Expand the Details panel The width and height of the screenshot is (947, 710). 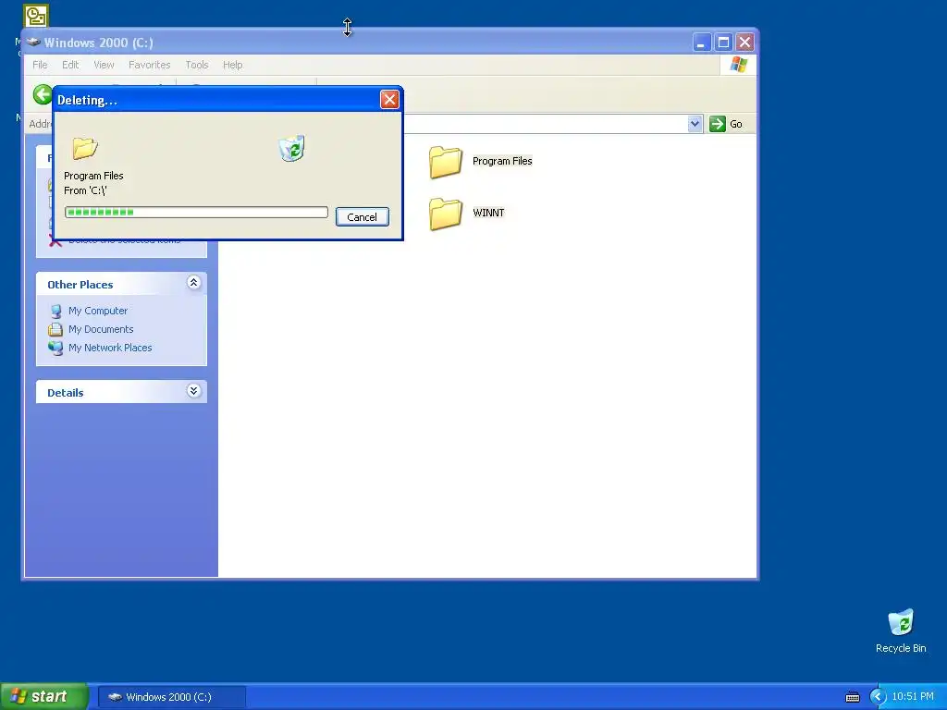(x=194, y=391)
